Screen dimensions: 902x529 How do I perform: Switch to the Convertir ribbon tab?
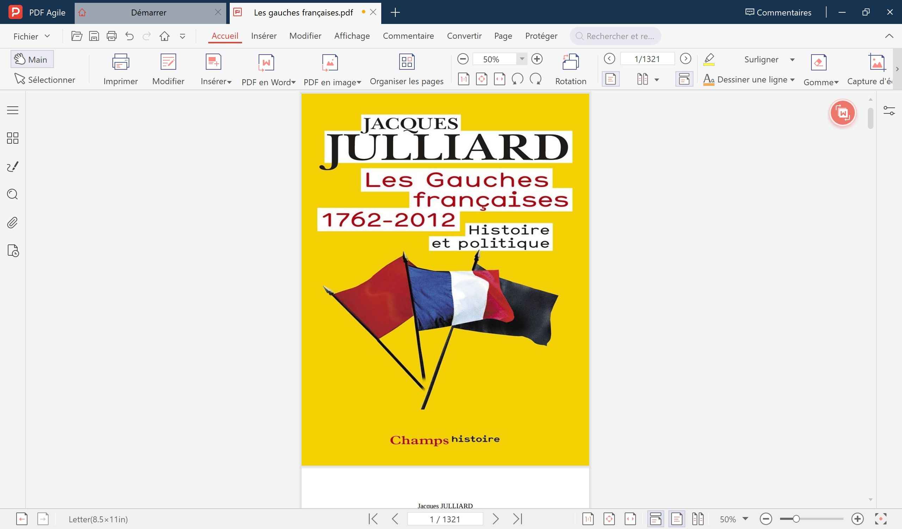tap(464, 36)
